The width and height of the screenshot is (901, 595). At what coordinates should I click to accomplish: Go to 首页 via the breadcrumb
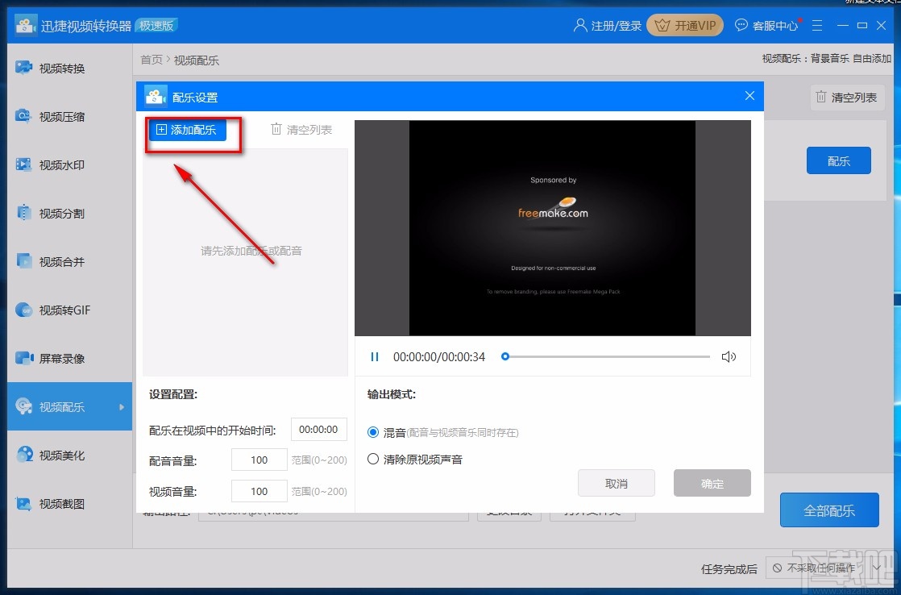pos(151,58)
